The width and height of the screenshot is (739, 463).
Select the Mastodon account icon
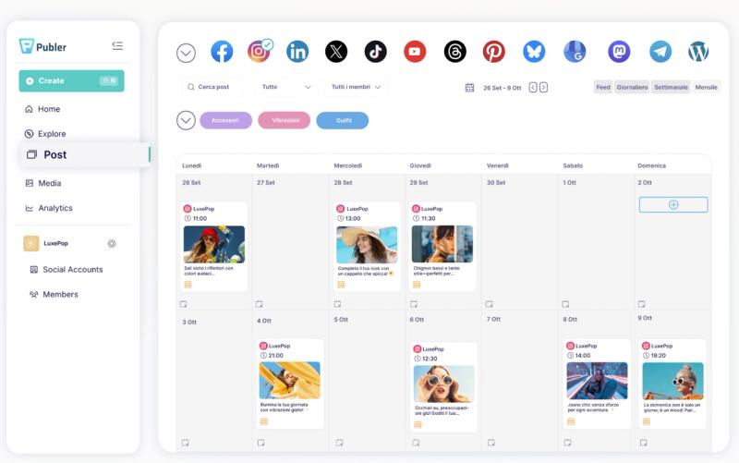click(x=619, y=52)
